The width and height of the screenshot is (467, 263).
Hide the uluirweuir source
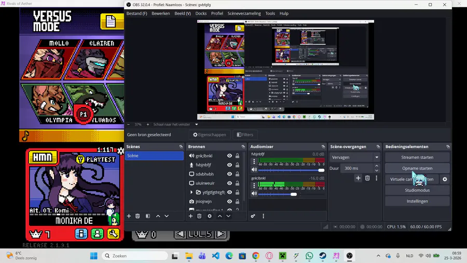[230, 183]
